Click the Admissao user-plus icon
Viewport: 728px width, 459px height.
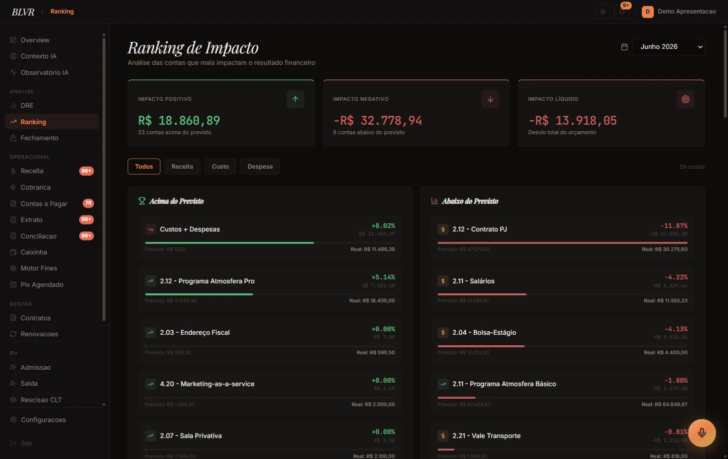pyautogui.click(x=13, y=367)
